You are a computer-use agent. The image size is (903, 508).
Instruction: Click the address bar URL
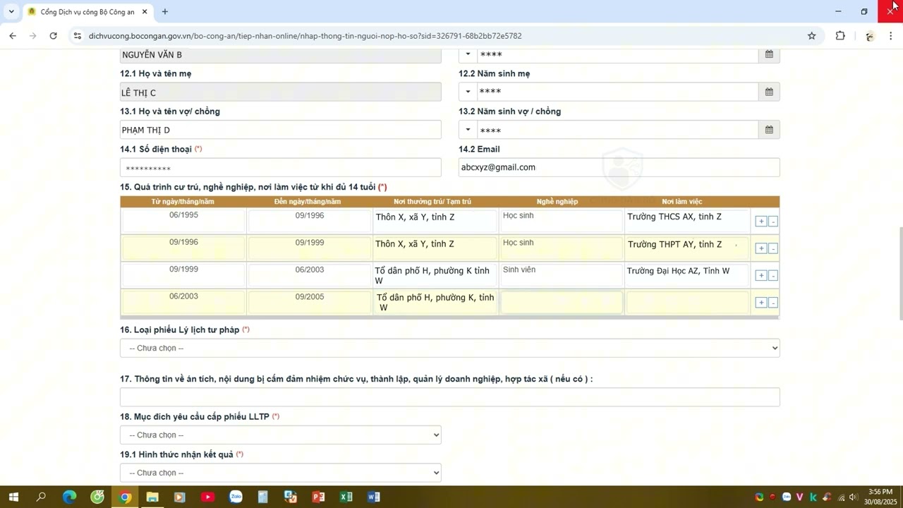305,36
